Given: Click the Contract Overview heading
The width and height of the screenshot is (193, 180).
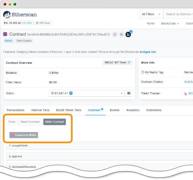Looking at the screenshot, I should pos(19,63).
